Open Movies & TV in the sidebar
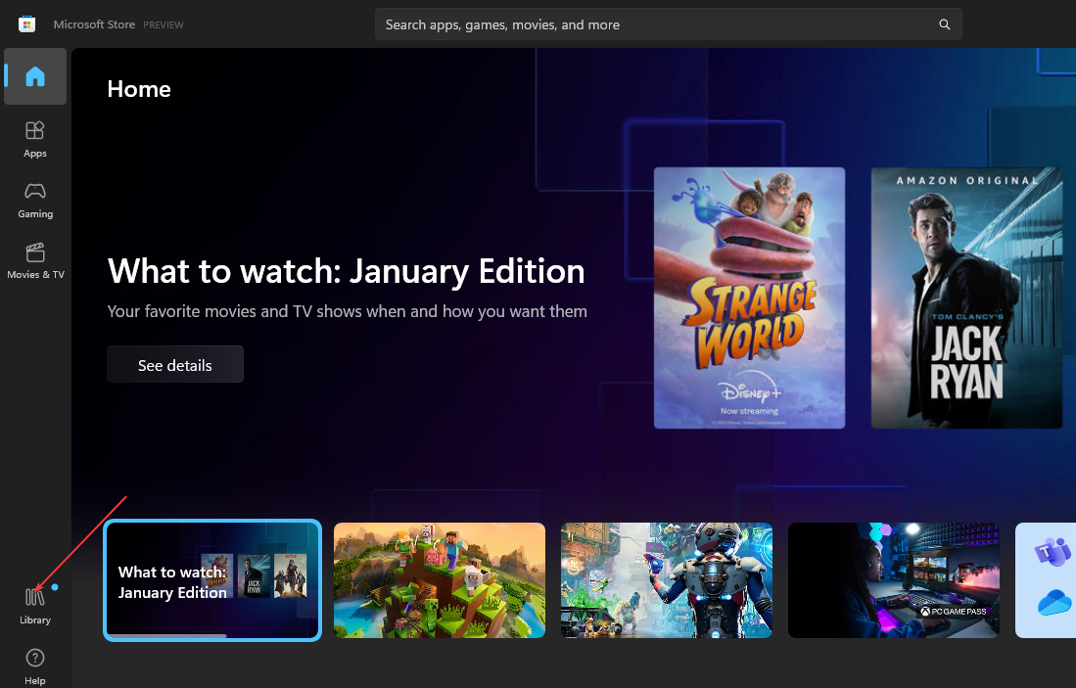The height and width of the screenshot is (688, 1076). [x=35, y=260]
